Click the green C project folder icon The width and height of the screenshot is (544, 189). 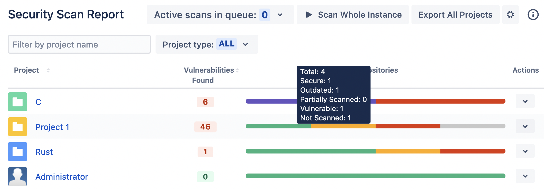point(18,102)
